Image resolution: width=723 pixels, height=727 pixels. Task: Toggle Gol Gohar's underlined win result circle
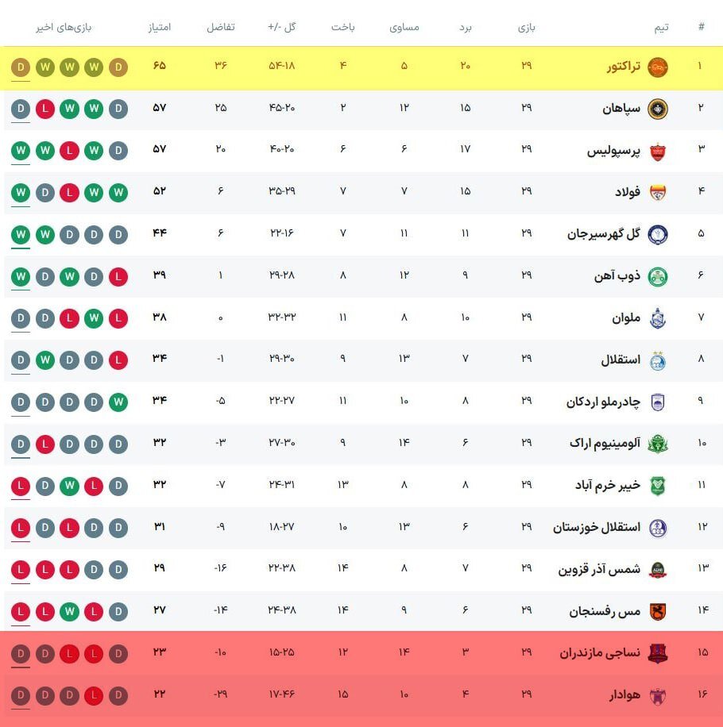point(20,234)
